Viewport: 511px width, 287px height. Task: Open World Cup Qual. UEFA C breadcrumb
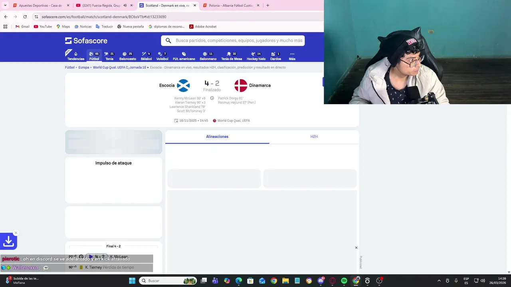pos(119,67)
